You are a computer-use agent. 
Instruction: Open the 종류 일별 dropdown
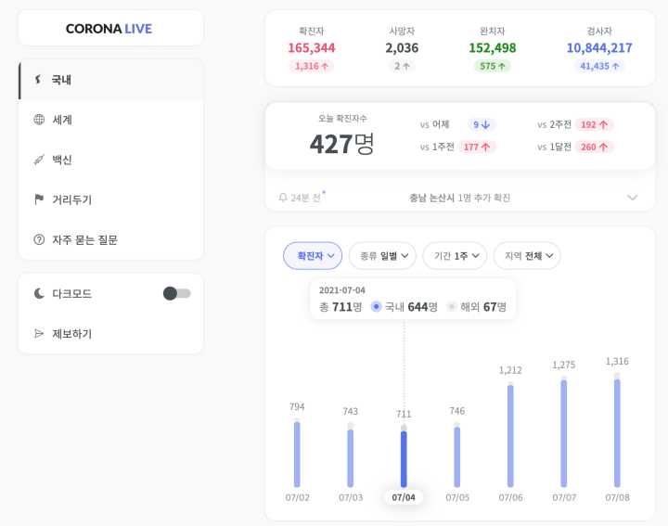pyautogui.click(x=382, y=255)
